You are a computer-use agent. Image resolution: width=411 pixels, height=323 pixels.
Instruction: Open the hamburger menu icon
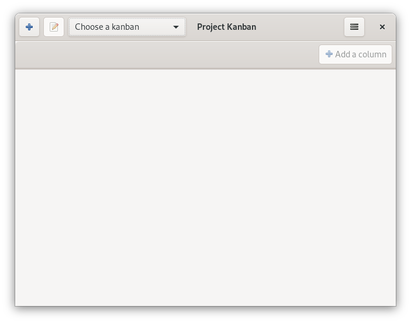pos(354,27)
